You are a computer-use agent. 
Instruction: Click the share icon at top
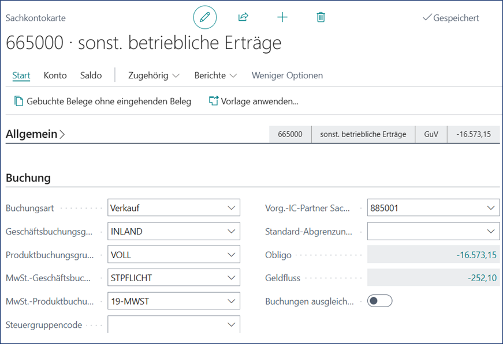point(243,17)
